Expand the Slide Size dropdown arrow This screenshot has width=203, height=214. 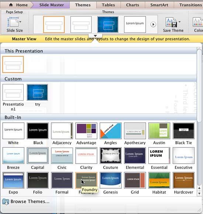tap(20, 22)
